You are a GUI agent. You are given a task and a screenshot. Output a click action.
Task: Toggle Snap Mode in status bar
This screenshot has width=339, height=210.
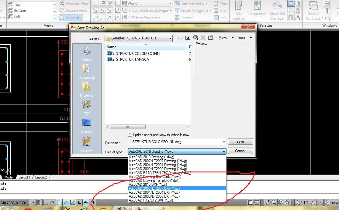(x=32, y=202)
